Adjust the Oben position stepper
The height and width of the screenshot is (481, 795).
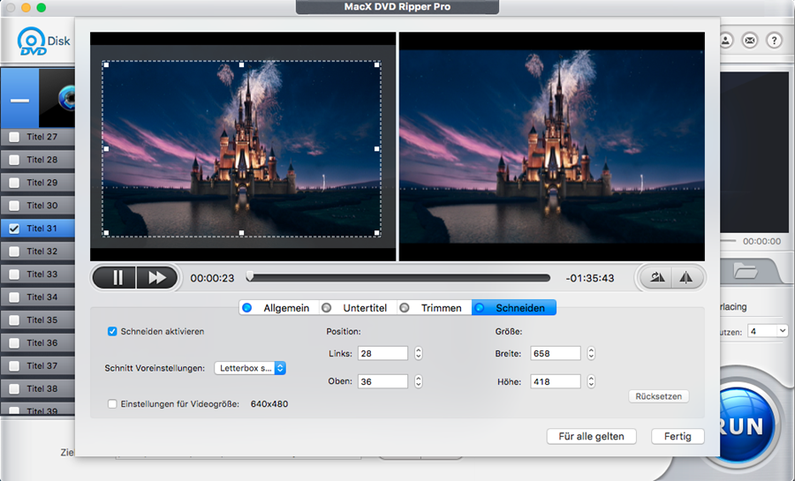pos(419,381)
